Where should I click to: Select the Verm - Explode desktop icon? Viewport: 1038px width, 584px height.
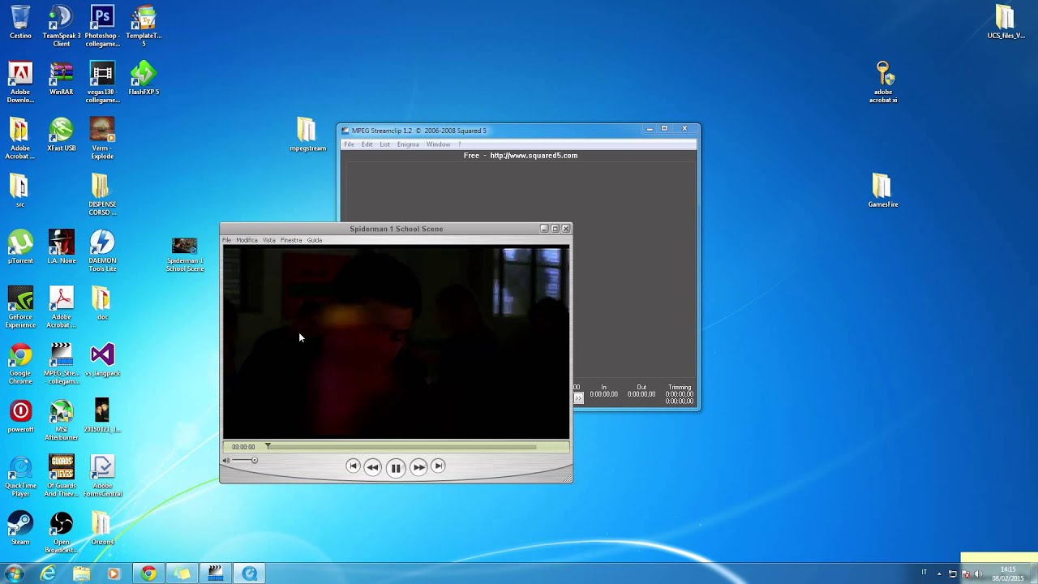102,138
